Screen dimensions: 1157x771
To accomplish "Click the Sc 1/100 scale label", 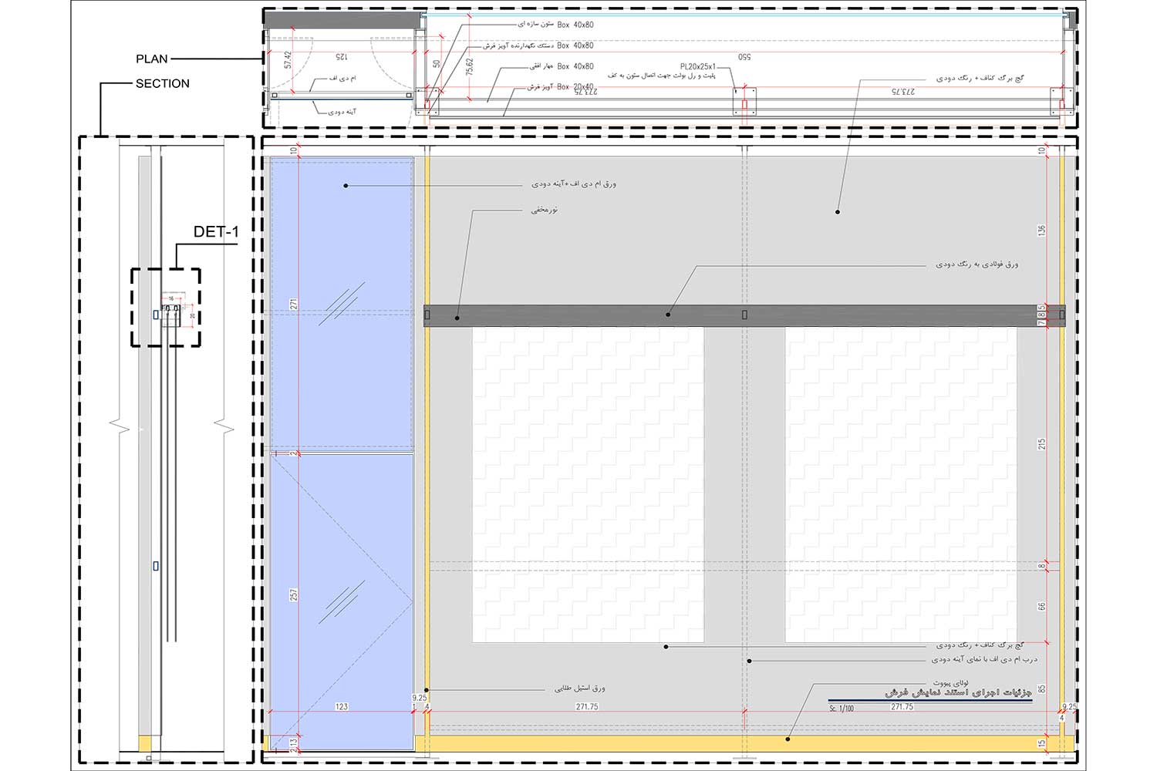I will click(x=842, y=708).
